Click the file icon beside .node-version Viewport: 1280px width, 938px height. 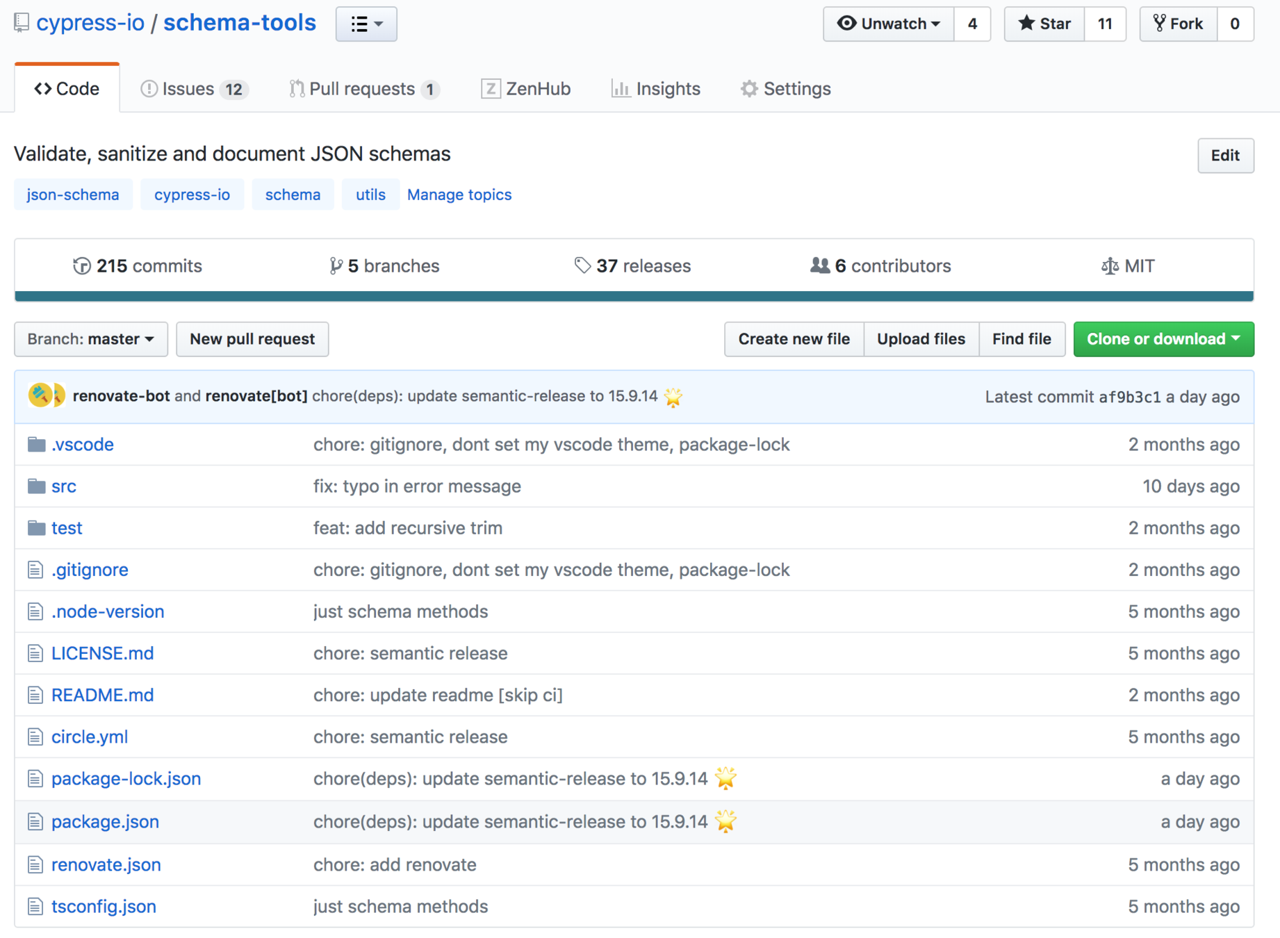coord(35,611)
